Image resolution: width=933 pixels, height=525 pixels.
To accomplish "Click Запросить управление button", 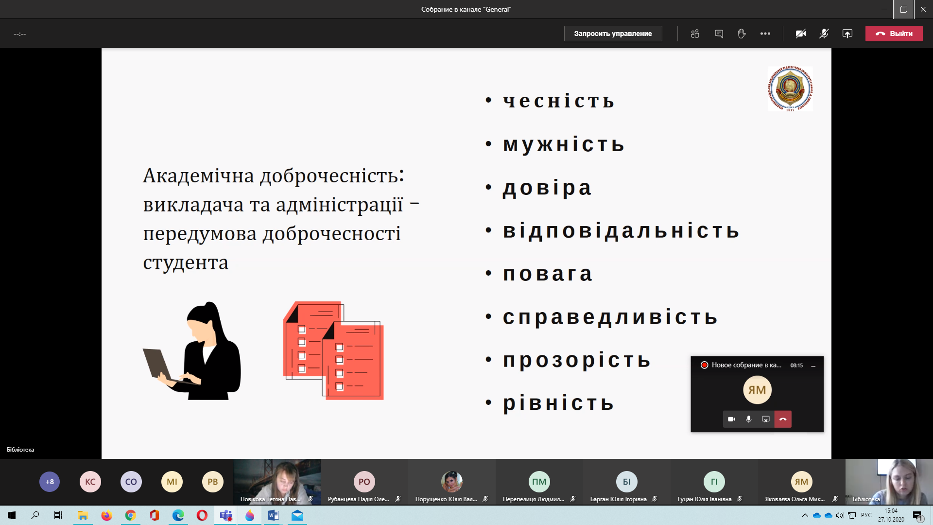I will point(613,34).
